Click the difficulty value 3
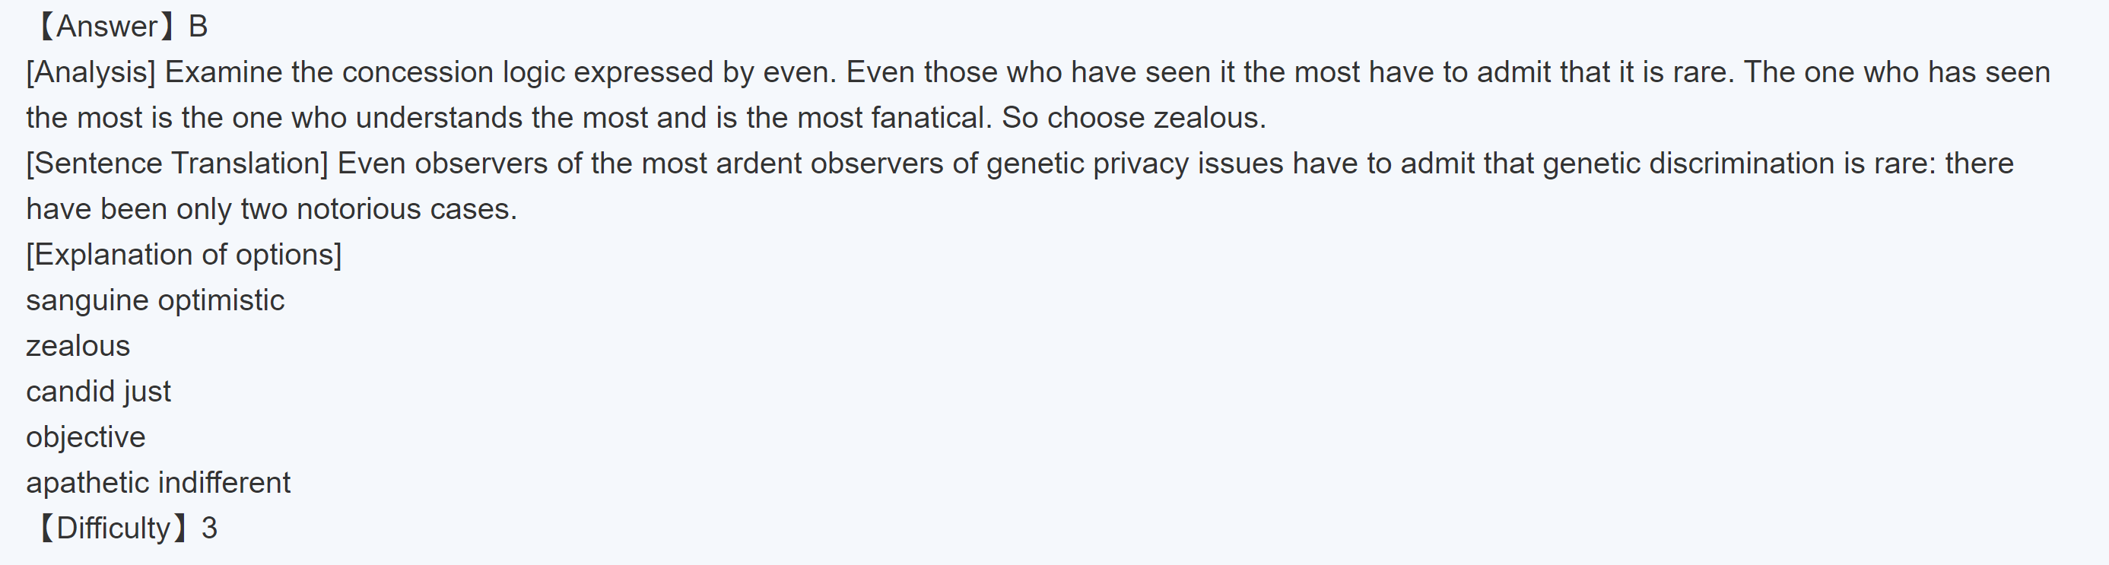 tap(210, 528)
